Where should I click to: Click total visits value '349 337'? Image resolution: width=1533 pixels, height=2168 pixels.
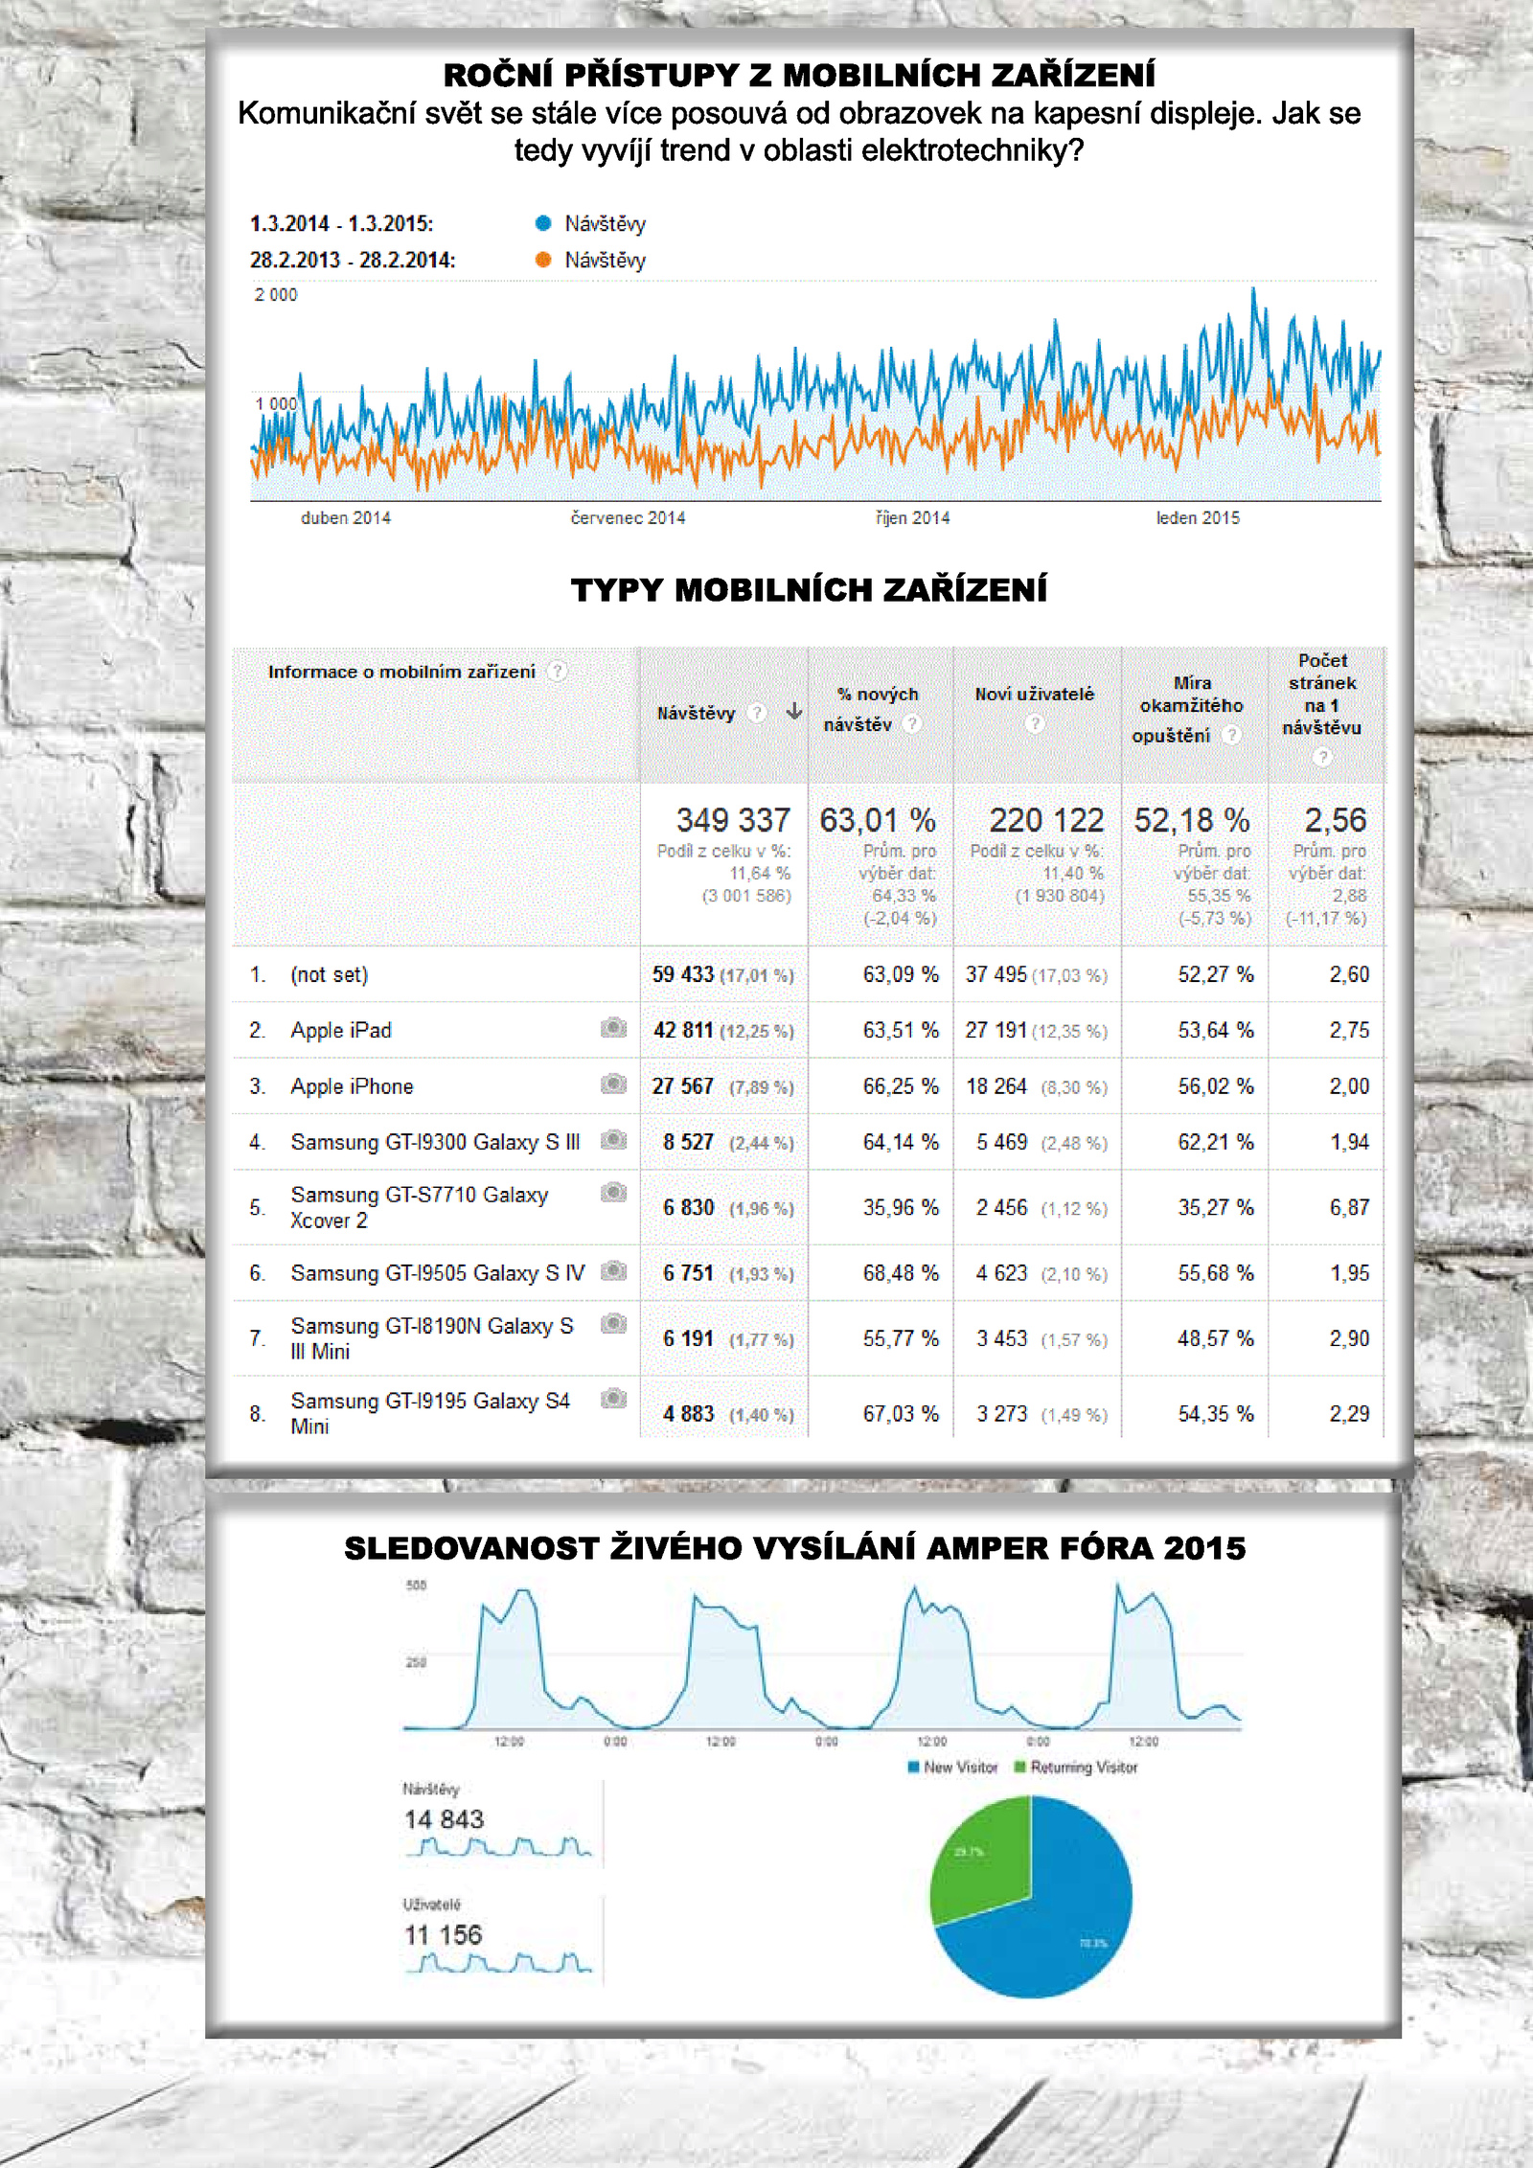tap(733, 820)
